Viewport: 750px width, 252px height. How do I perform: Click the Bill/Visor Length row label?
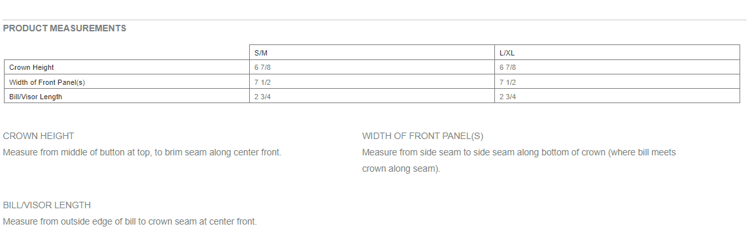click(x=35, y=97)
